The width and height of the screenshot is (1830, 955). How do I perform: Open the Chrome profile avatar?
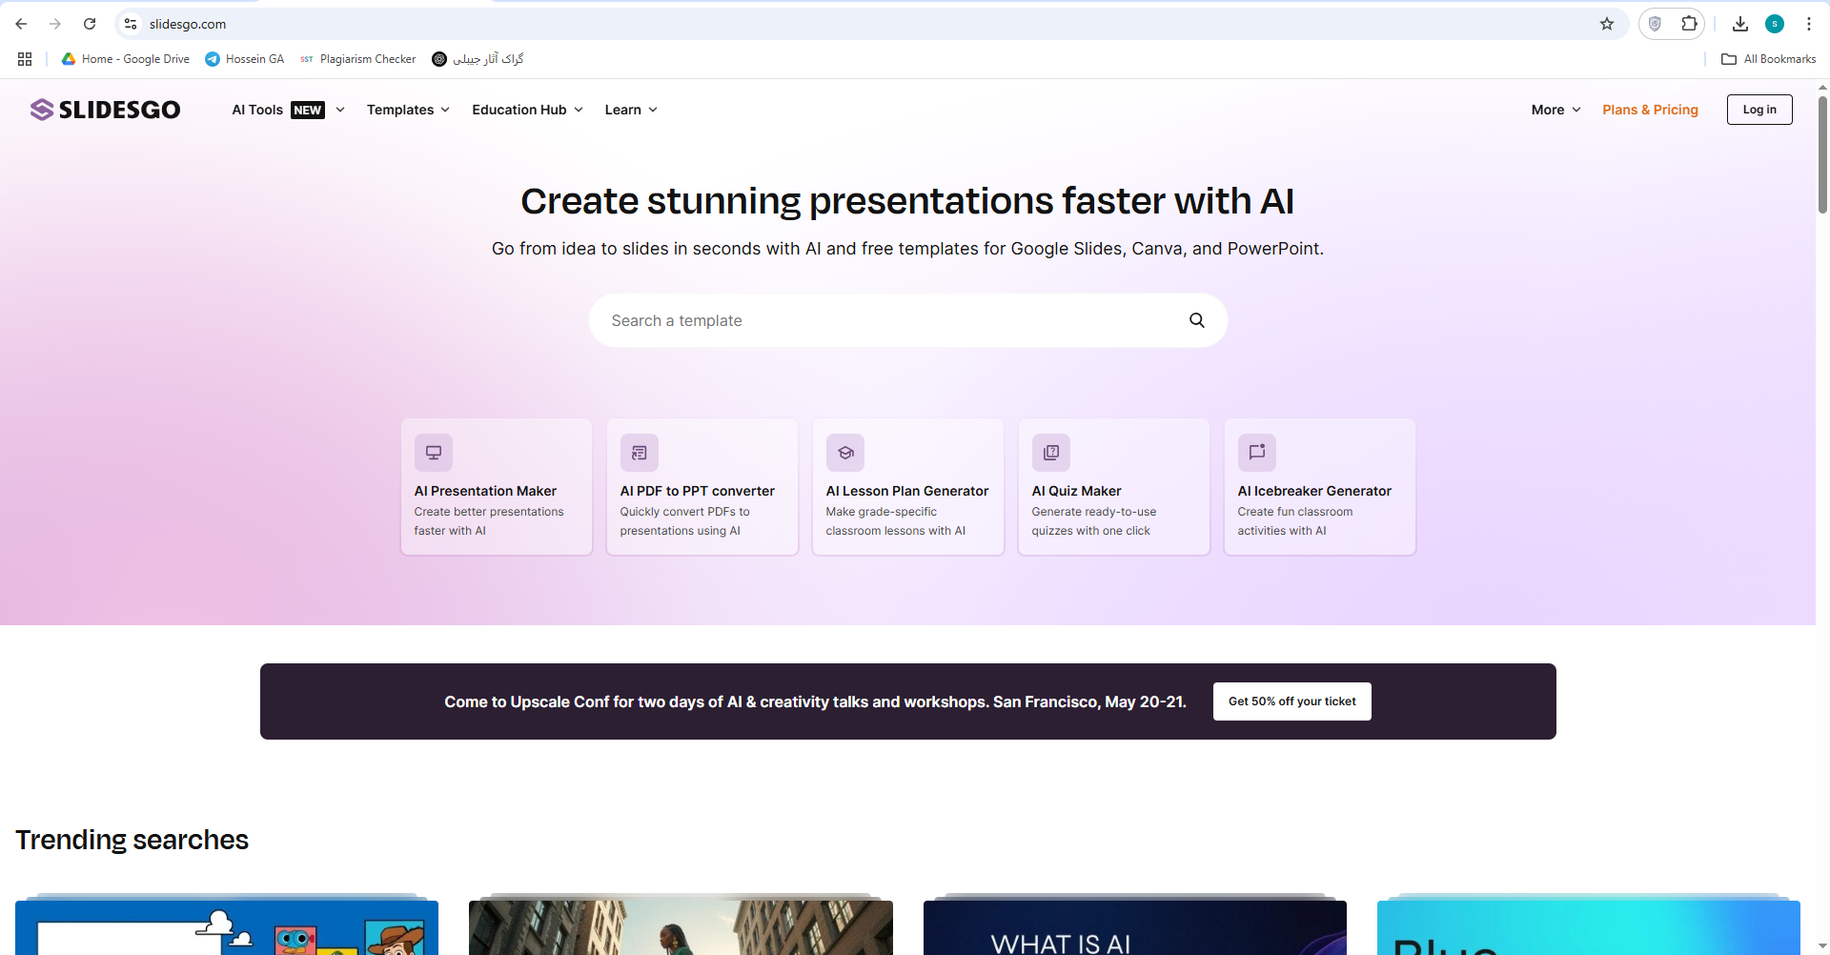coord(1775,24)
